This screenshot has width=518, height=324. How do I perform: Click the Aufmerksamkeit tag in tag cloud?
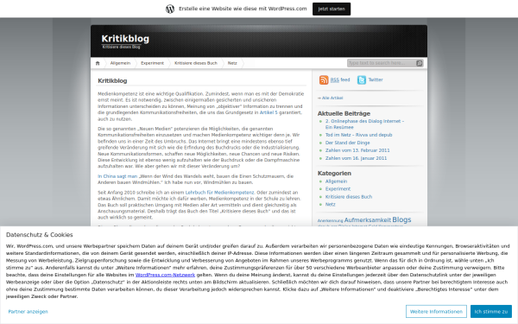368,220
